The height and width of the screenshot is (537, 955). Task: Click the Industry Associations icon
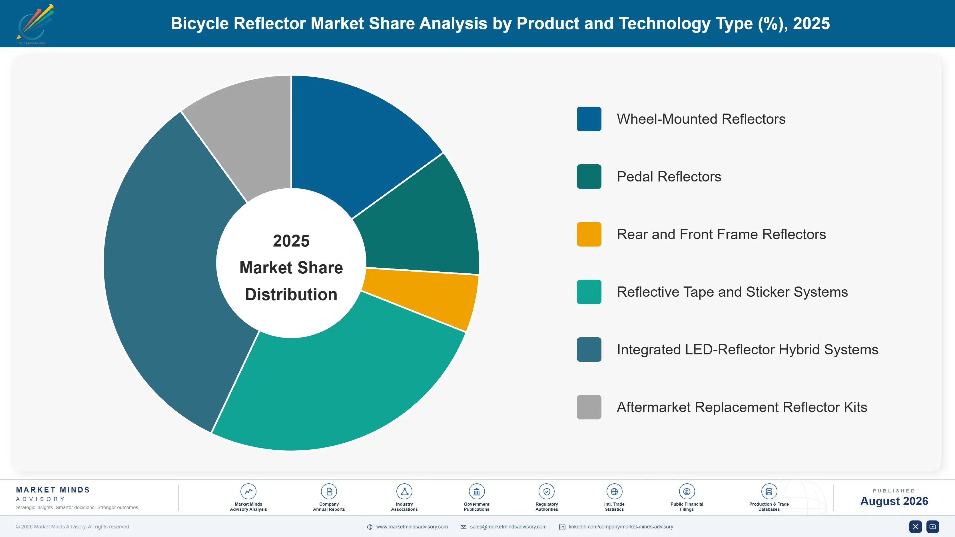pyautogui.click(x=404, y=491)
